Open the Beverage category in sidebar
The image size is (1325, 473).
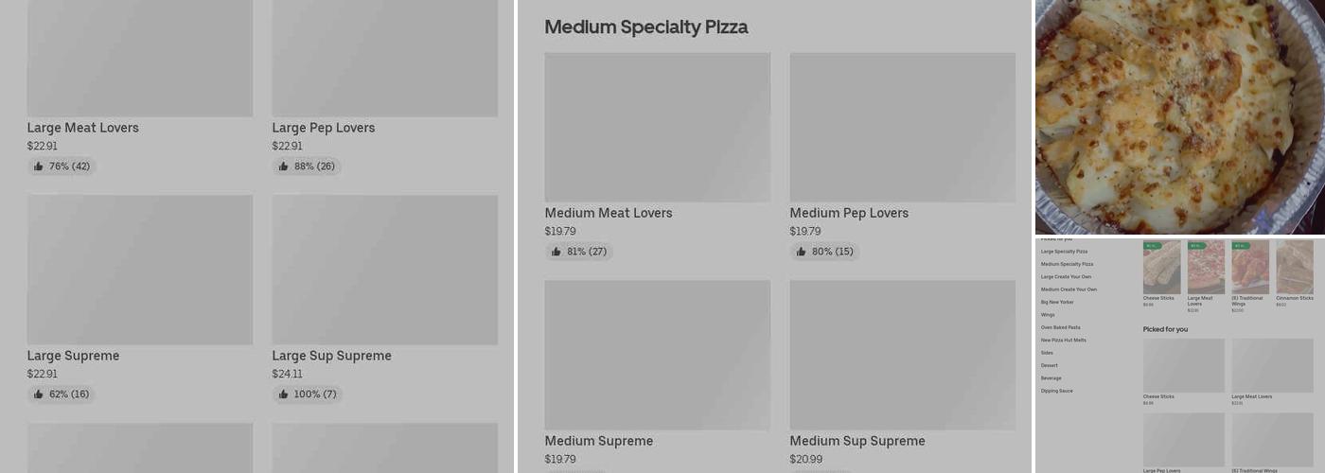(1051, 377)
